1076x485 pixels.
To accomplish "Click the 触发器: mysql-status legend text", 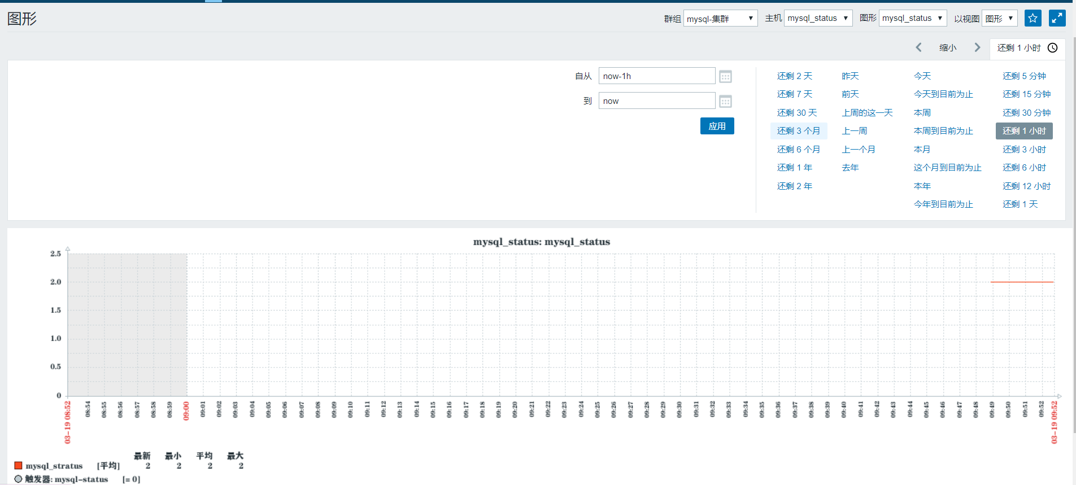I will pyautogui.click(x=67, y=479).
